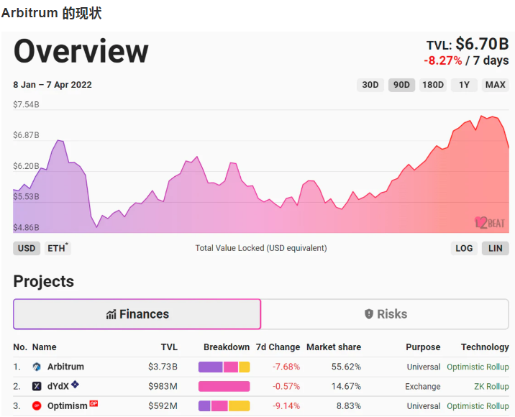The width and height of the screenshot is (515, 417).
Task: Select the MAX time range
Action: point(496,85)
